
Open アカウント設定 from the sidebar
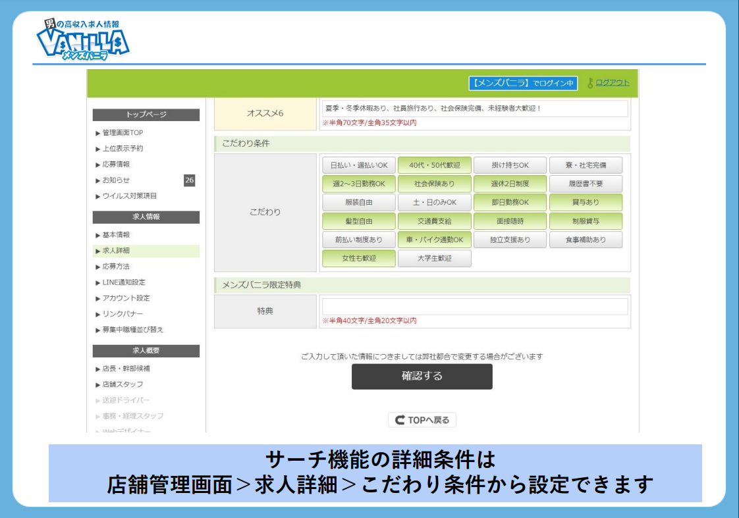(x=127, y=298)
